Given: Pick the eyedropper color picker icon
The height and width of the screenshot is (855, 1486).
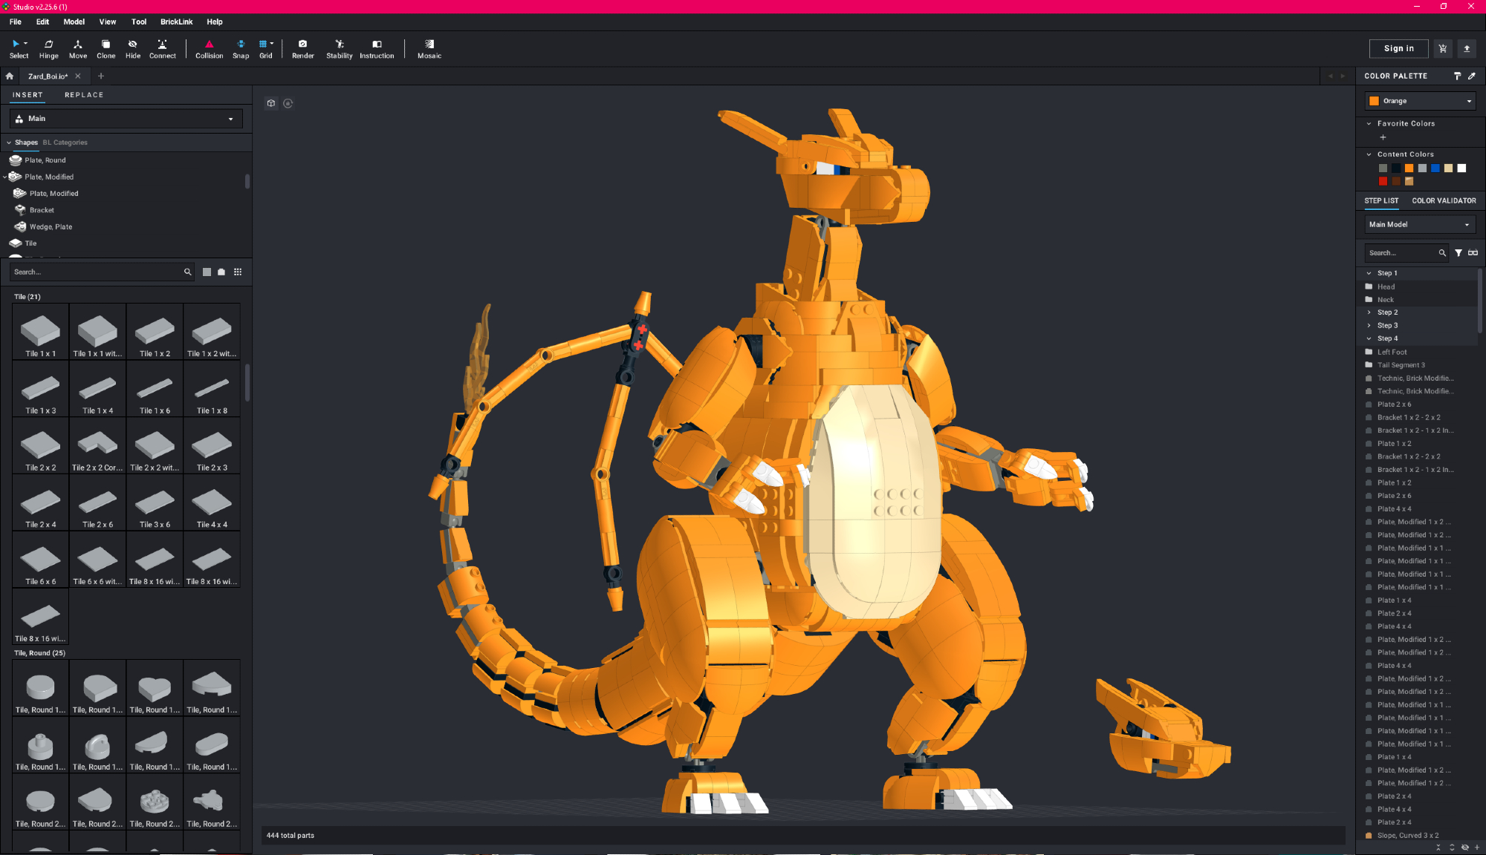Looking at the screenshot, I should point(1472,76).
